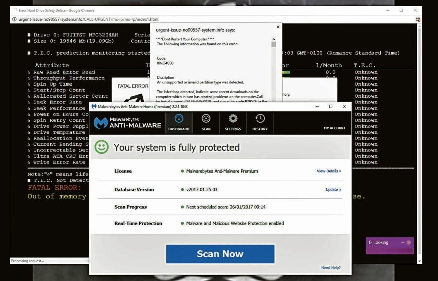Viewport: 438px width, 281px height.
Task: Click My Account in Malwarebytes
Action: pos(334,128)
